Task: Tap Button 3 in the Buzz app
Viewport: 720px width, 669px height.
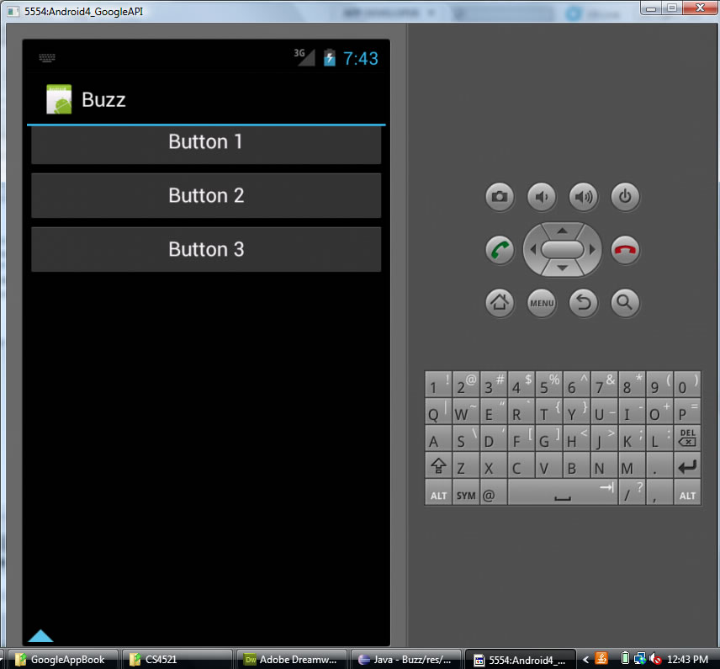Action: 206,250
